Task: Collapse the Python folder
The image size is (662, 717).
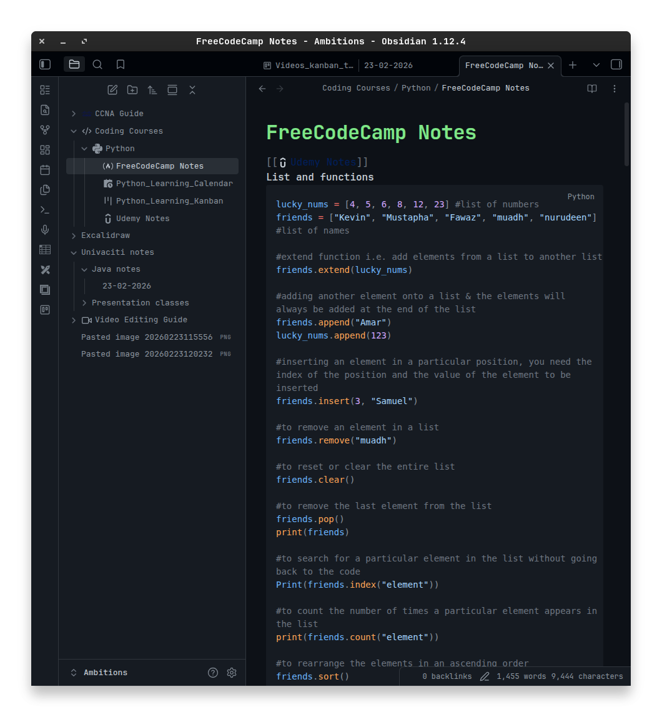Action: pos(84,148)
